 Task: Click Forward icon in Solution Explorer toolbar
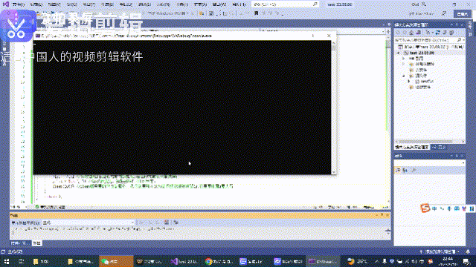pyautogui.click(x=405, y=33)
